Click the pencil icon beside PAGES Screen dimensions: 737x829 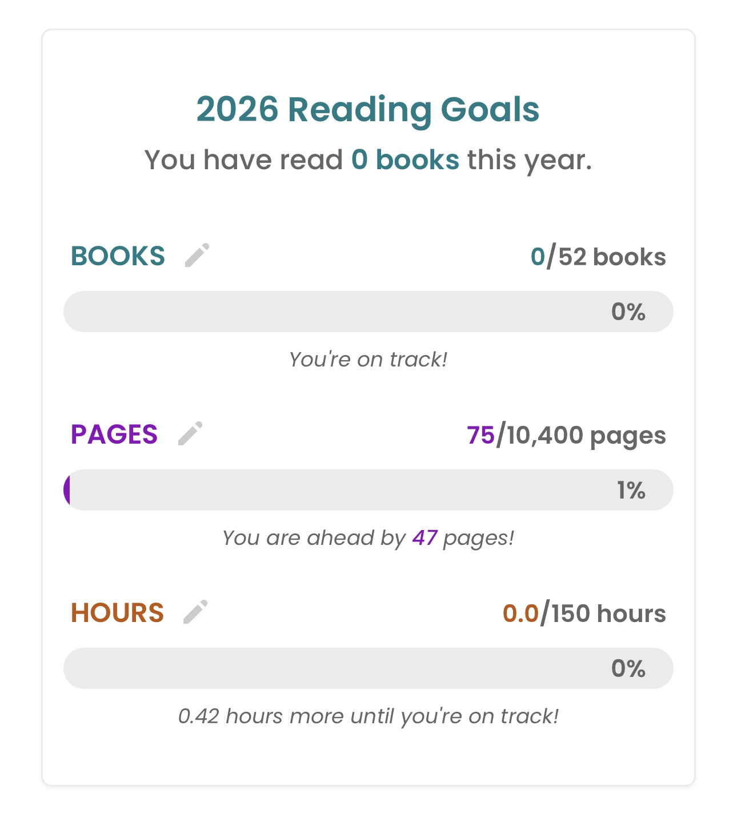coord(190,433)
